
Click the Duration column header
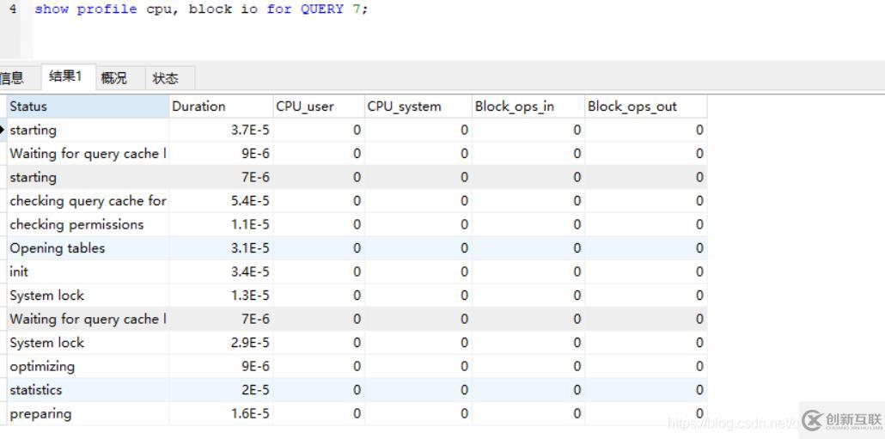pos(222,107)
